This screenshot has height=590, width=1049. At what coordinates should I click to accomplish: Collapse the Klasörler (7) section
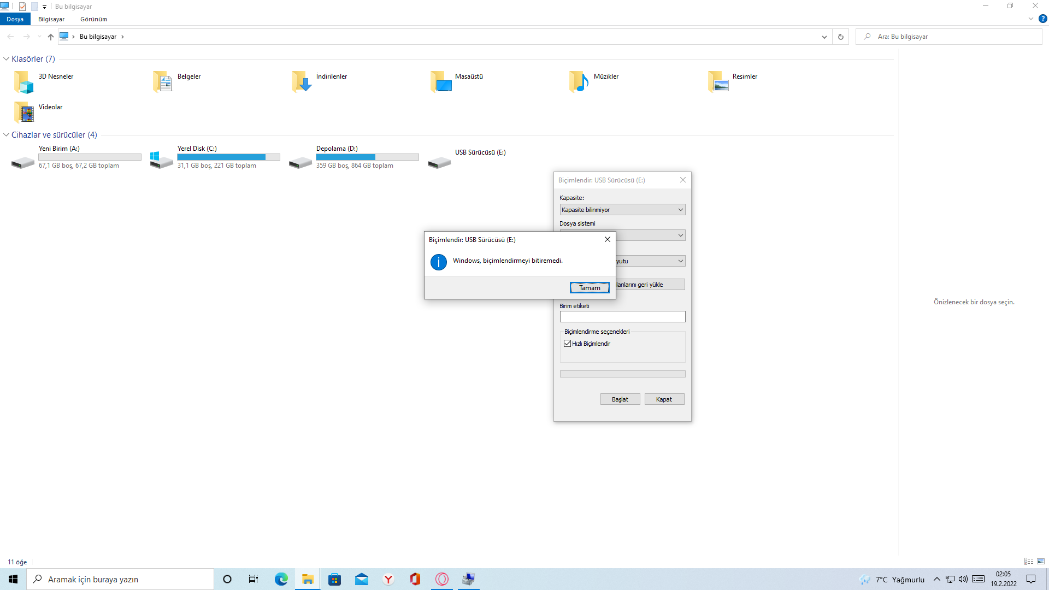[6, 59]
